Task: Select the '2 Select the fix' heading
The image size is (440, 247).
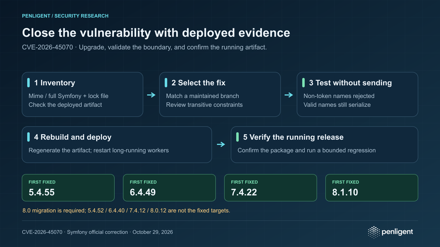Action: point(199,83)
